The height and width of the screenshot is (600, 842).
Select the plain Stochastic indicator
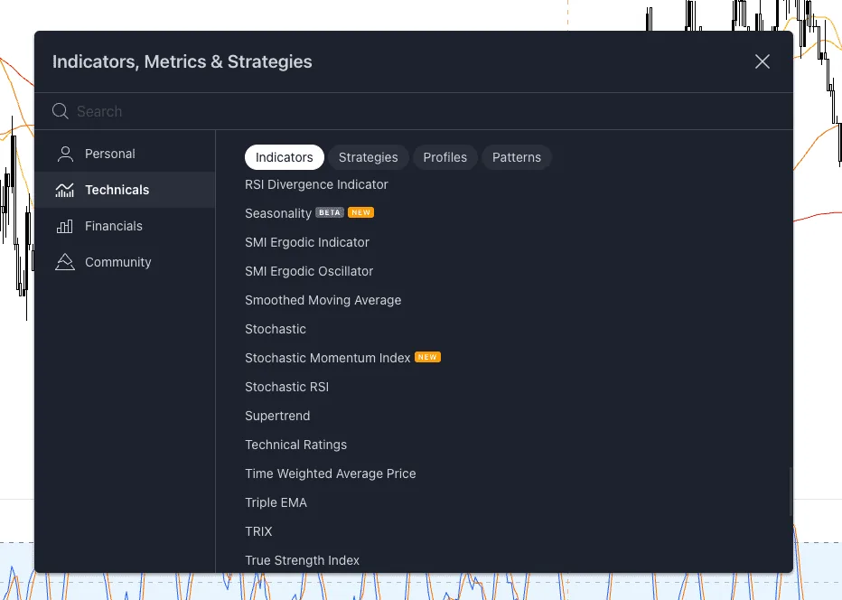coord(276,329)
